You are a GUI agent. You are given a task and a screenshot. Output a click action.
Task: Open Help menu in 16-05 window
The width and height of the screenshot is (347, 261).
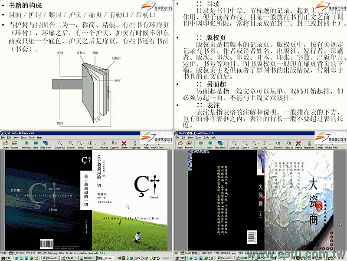[x=213, y=137]
